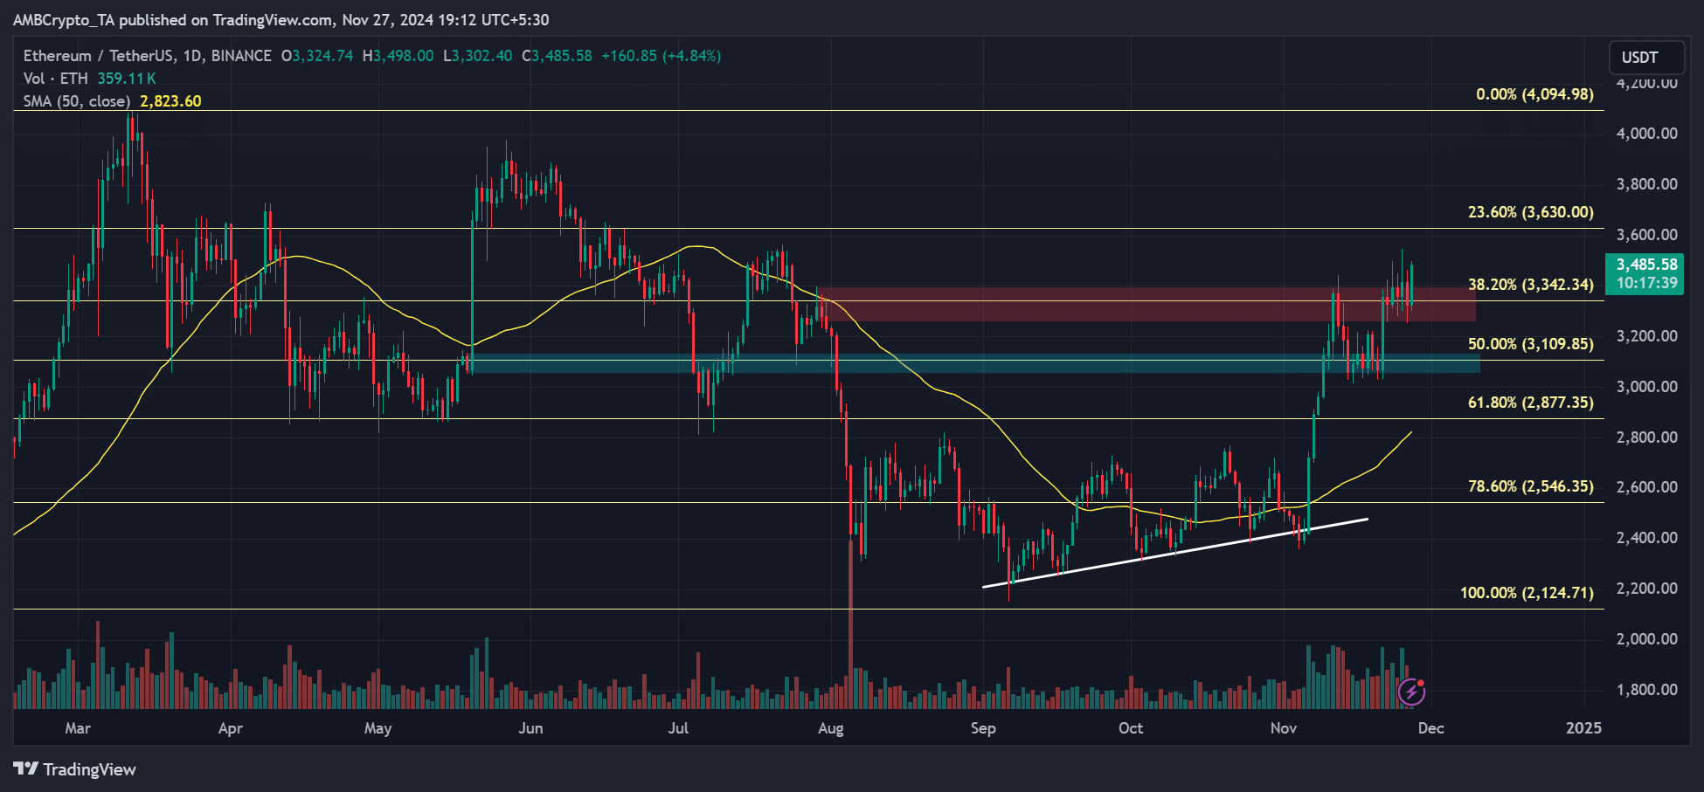Click the Oct label on time axis
This screenshot has height=792, width=1704.
tap(1131, 728)
